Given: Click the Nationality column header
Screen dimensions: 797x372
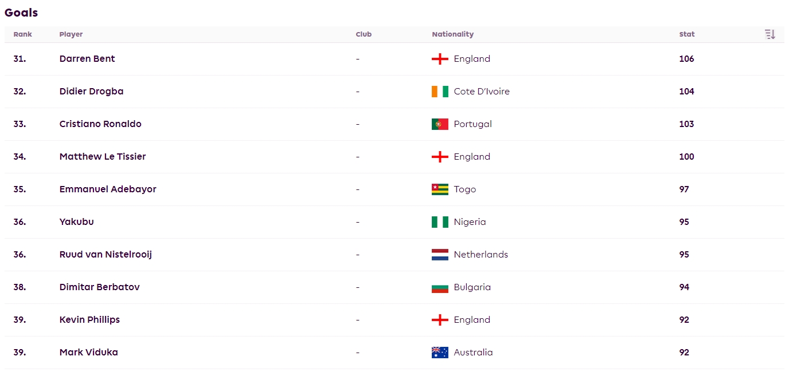Looking at the screenshot, I should 453,34.
